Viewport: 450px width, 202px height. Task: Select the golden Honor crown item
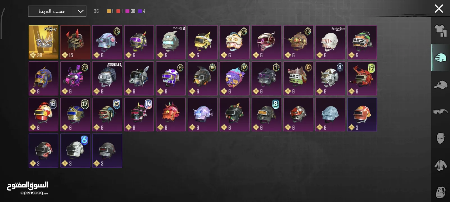(44, 42)
